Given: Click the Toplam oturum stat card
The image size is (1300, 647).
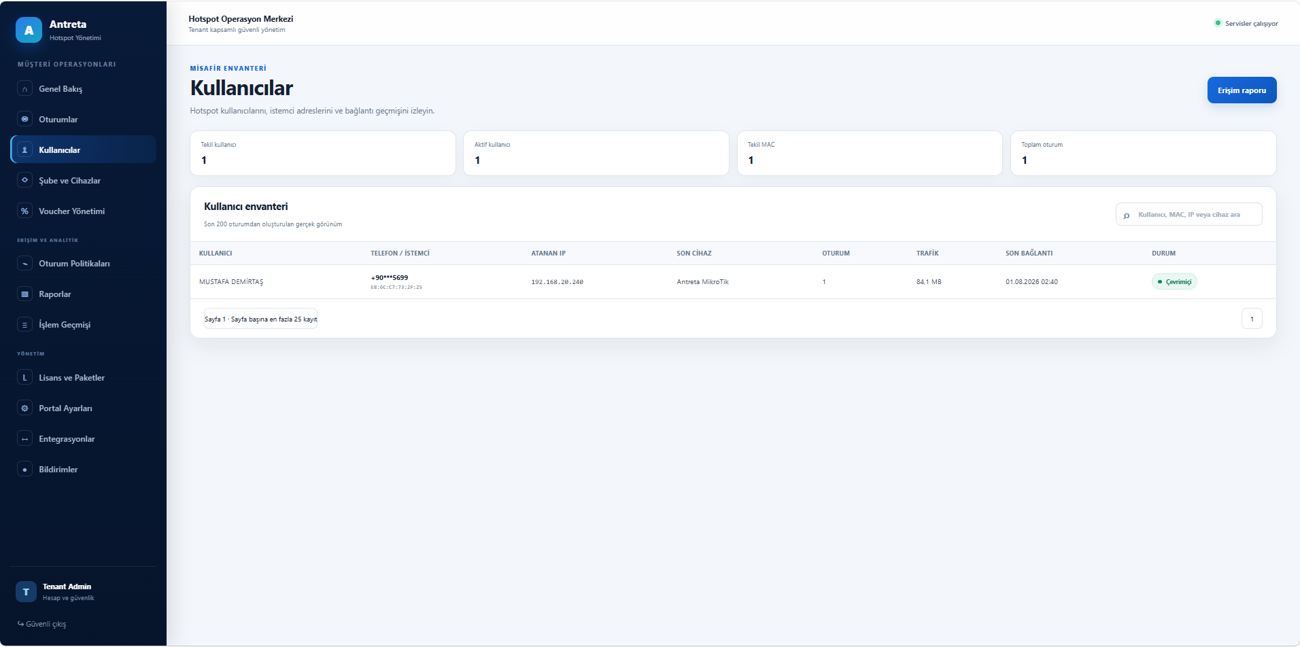Looking at the screenshot, I should [x=1144, y=154].
